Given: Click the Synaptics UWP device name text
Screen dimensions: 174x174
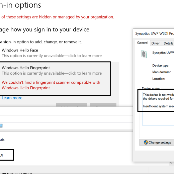Looking at the screenshot, I should click(163, 53).
